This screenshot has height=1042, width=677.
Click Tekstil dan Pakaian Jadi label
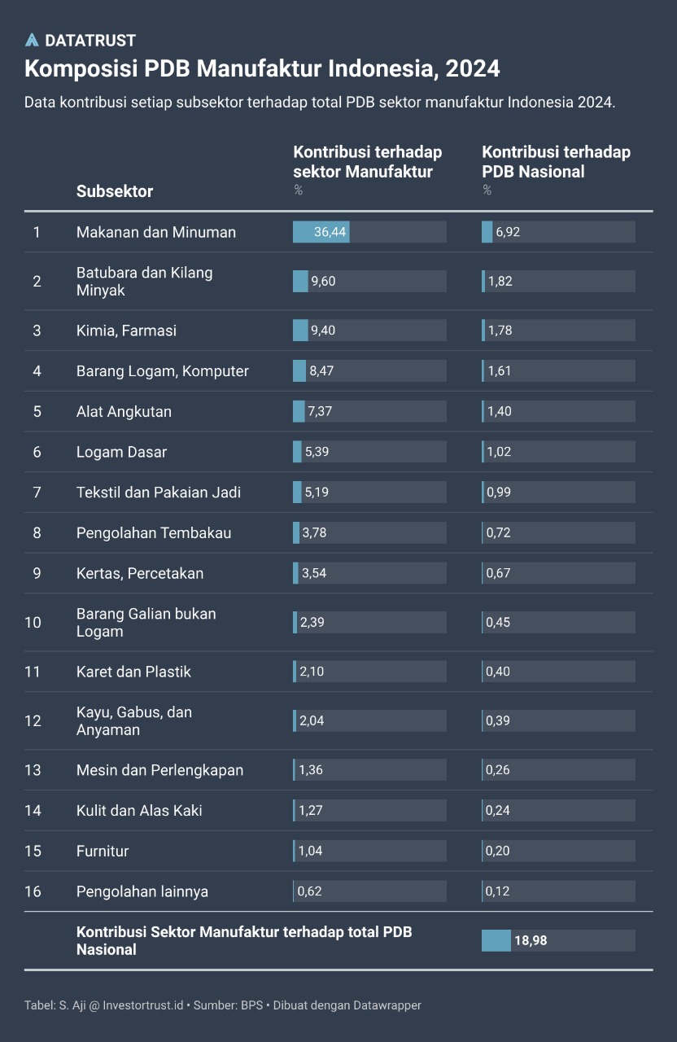pyautogui.click(x=158, y=493)
